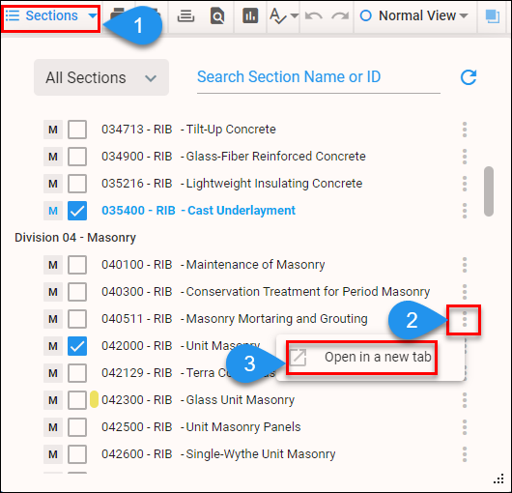The image size is (512, 493).
Task: Open spell check tool icon
Action: [278, 15]
